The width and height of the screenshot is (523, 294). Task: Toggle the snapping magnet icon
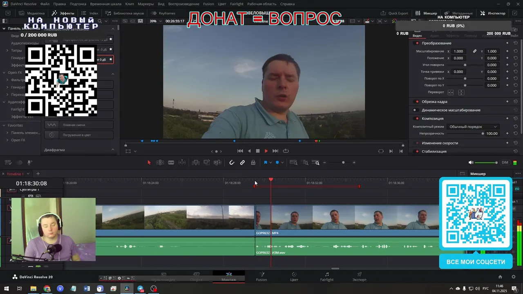[232, 163]
